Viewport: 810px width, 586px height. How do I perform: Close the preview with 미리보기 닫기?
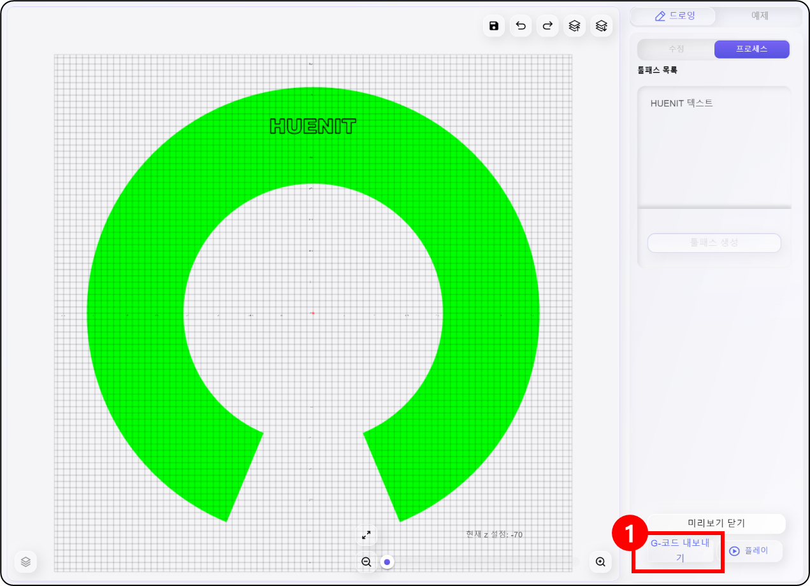716,524
